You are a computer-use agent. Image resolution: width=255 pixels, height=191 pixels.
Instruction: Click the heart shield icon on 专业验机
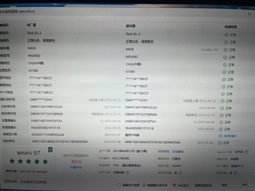pyautogui.click(x=174, y=185)
